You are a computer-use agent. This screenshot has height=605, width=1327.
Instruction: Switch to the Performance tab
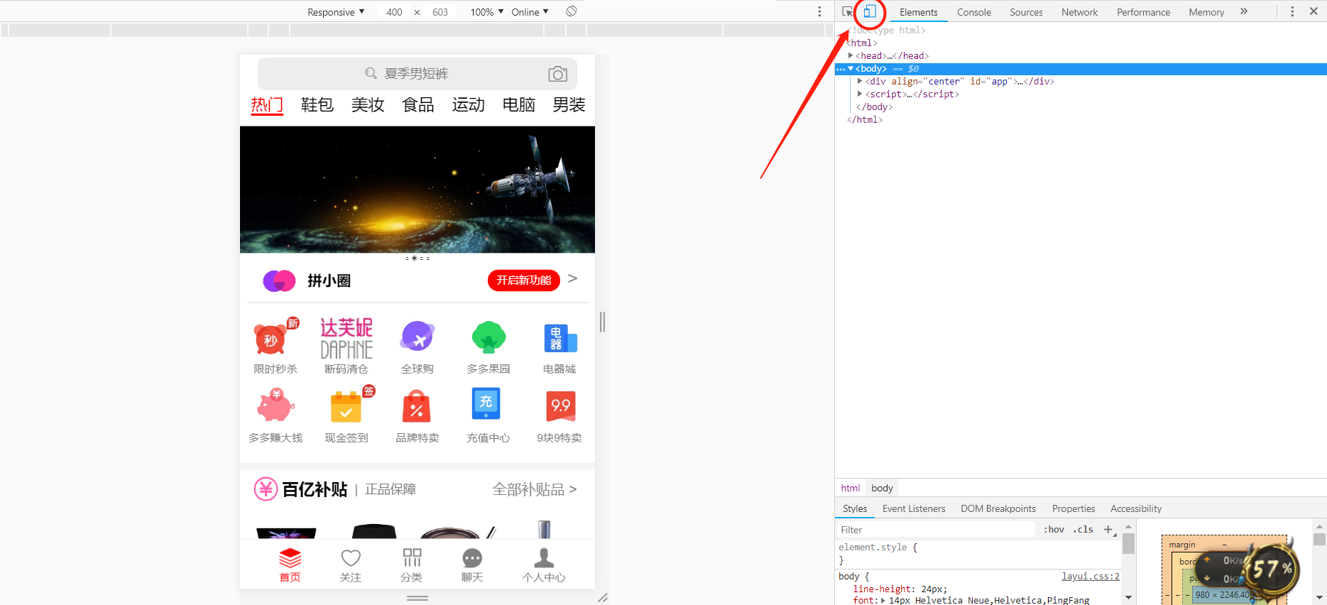pos(1143,12)
